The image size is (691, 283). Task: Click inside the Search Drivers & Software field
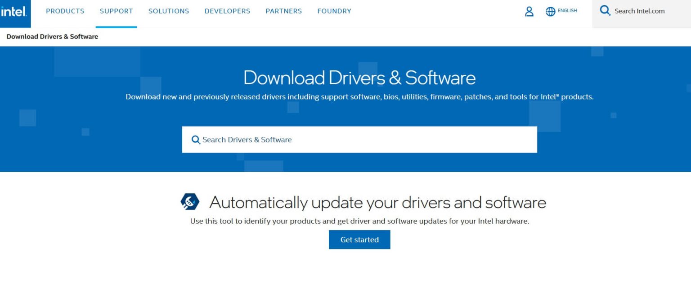tap(315, 139)
